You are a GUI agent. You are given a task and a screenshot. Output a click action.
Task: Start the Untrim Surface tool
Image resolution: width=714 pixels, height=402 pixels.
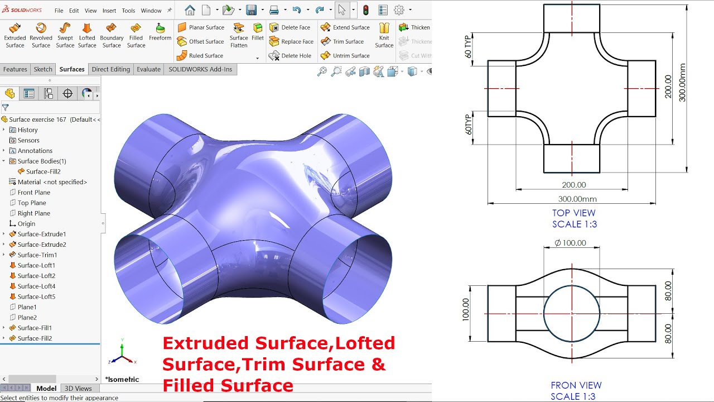(345, 56)
